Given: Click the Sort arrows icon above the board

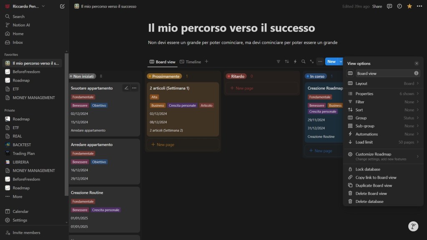Looking at the screenshot, I should point(286,61).
